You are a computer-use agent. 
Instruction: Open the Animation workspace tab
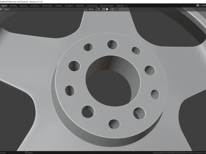(69, 6)
